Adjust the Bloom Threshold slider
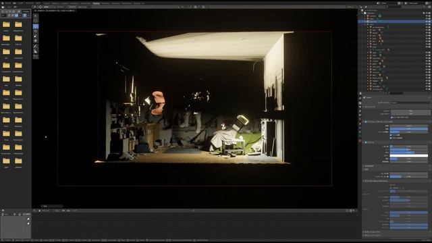 pos(409,146)
